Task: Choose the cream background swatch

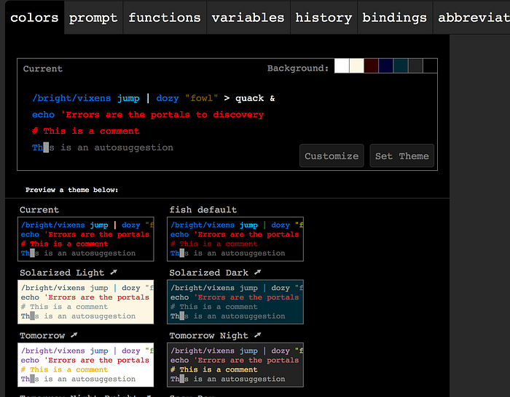Action: 356,66
